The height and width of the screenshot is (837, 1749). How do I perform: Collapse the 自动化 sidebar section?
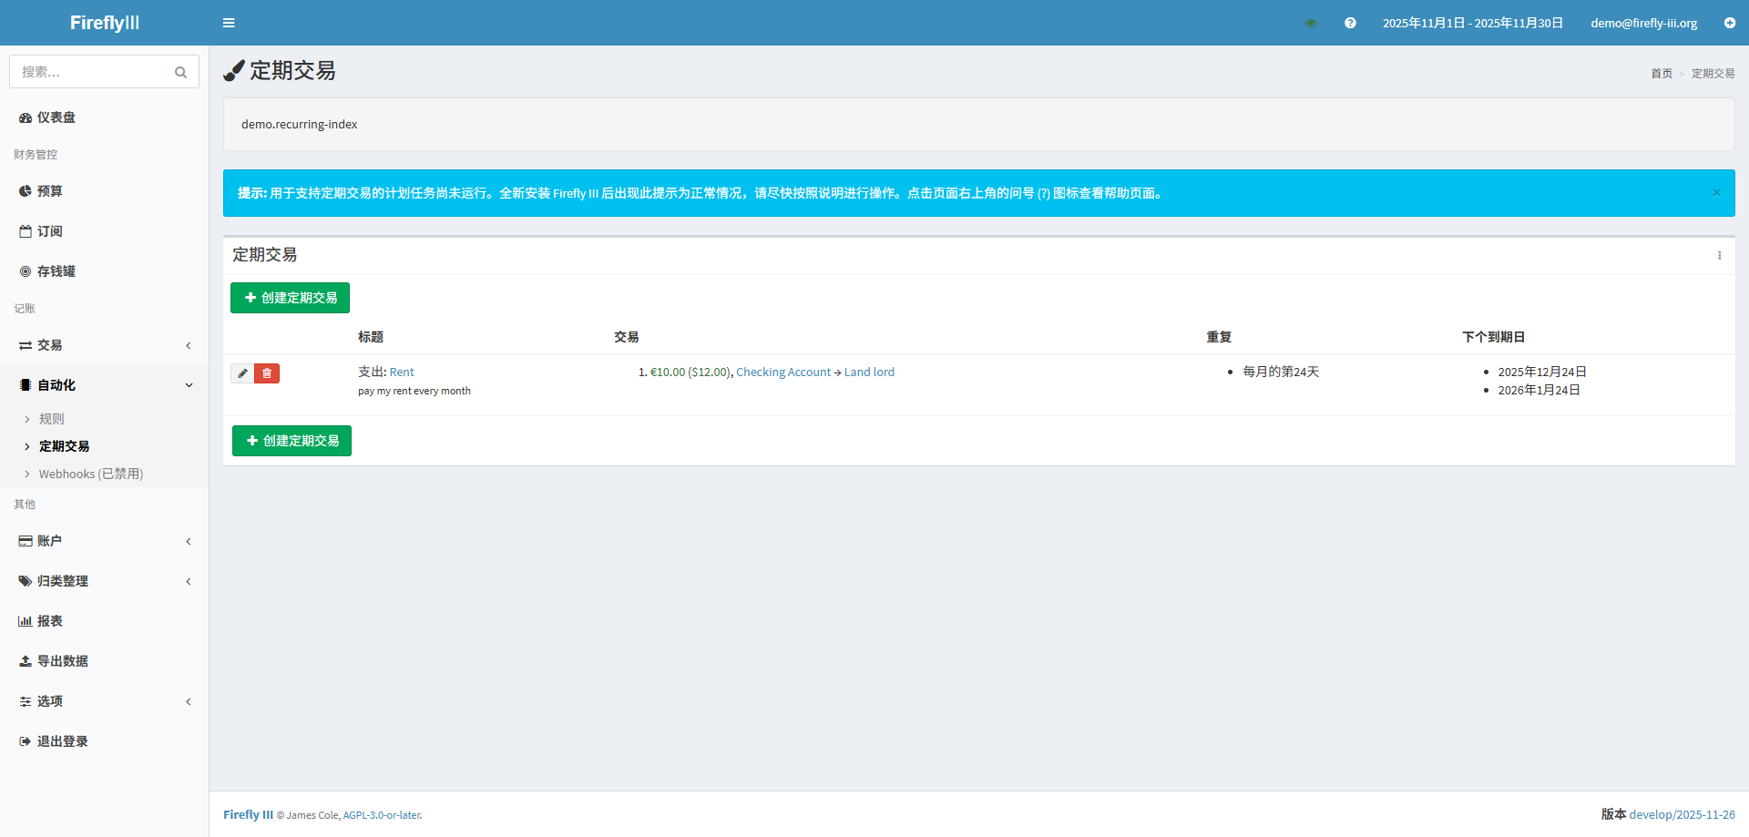(x=104, y=385)
